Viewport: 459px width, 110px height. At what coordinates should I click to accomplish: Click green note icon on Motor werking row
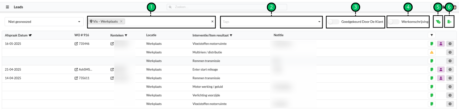pos(432,87)
